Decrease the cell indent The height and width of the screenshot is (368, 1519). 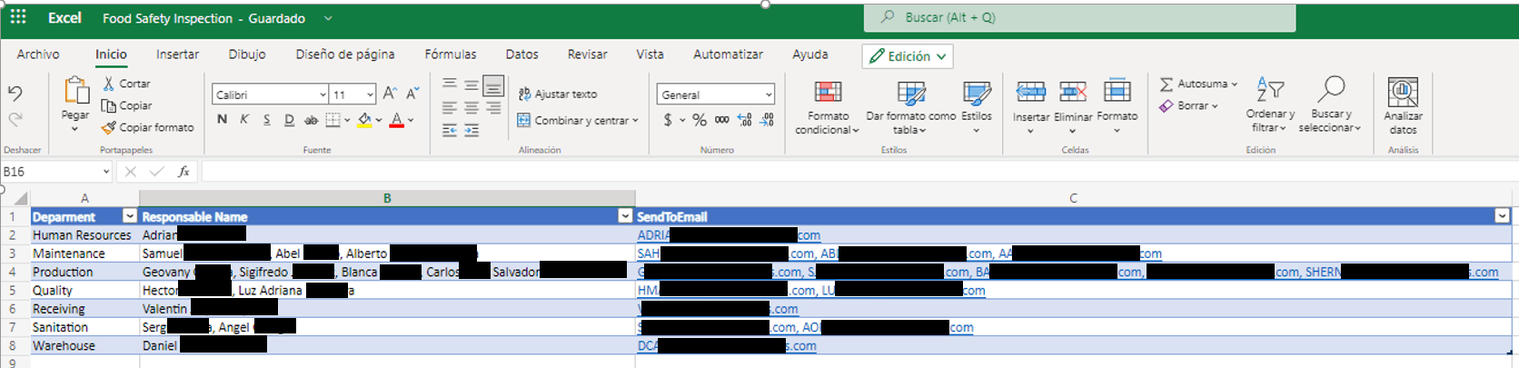[x=450, y=131]
